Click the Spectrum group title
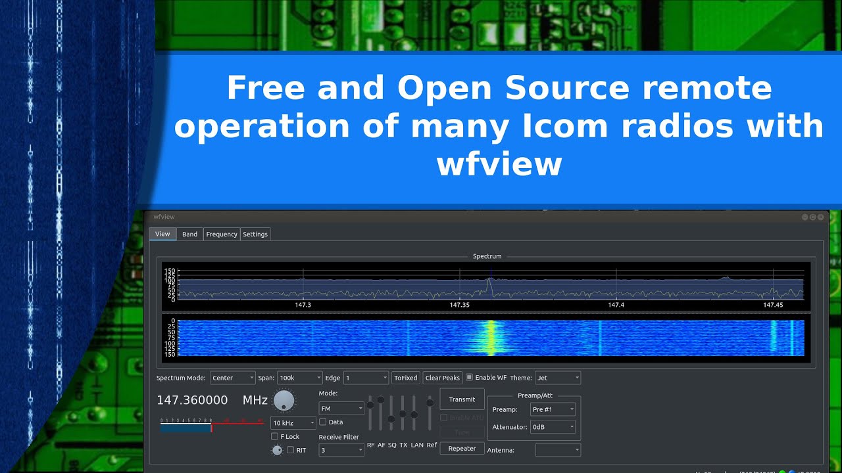Image resolution: width=842 pixels, height=473 pixels. 487,256
